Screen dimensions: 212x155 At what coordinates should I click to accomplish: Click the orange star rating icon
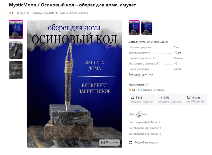(10, 13)
